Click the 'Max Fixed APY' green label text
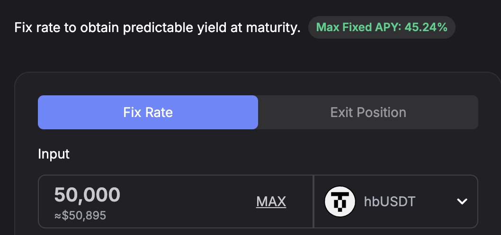This screenshot has width=501, height=235. click(359, 27)
